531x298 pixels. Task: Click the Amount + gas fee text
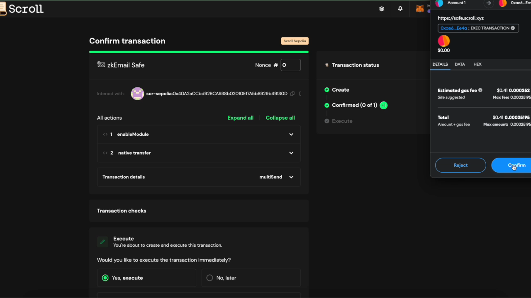tap(454, 125)
